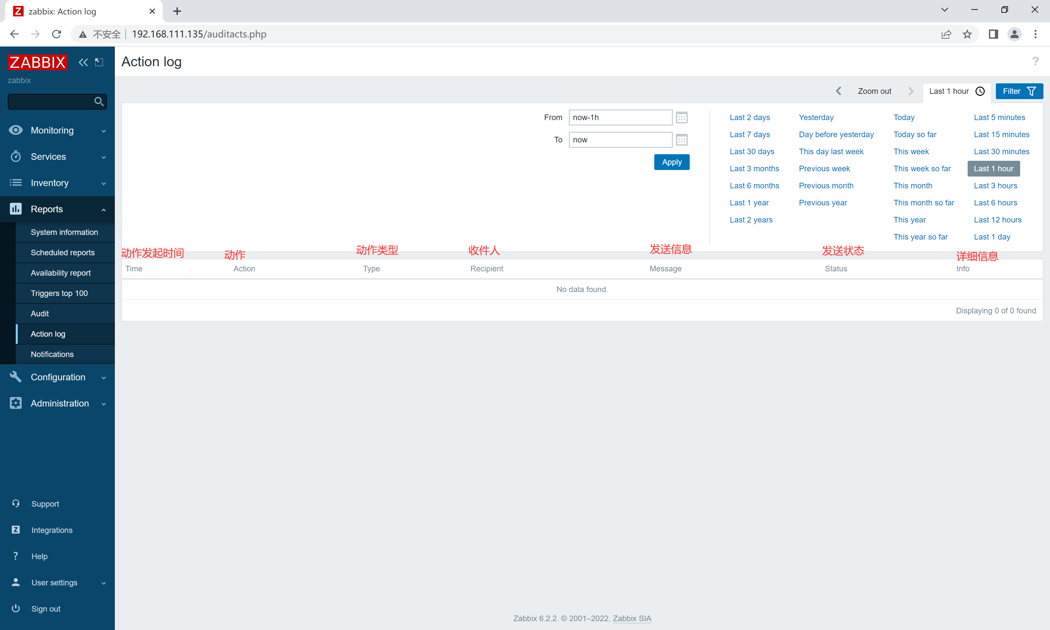1050x630 pixels.
Task: Click Zoom out
Action: point(874,91)
